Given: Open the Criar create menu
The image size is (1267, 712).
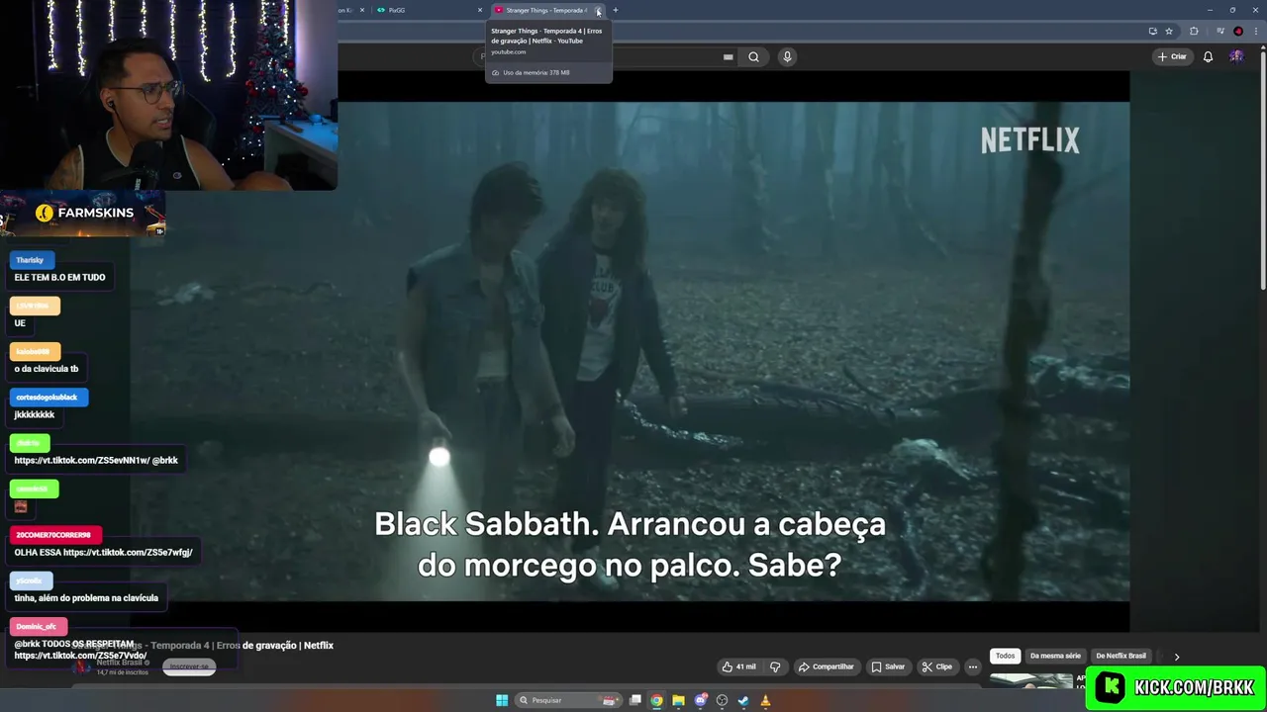Looking at the screenshot, I should (x=1172, y=56).
